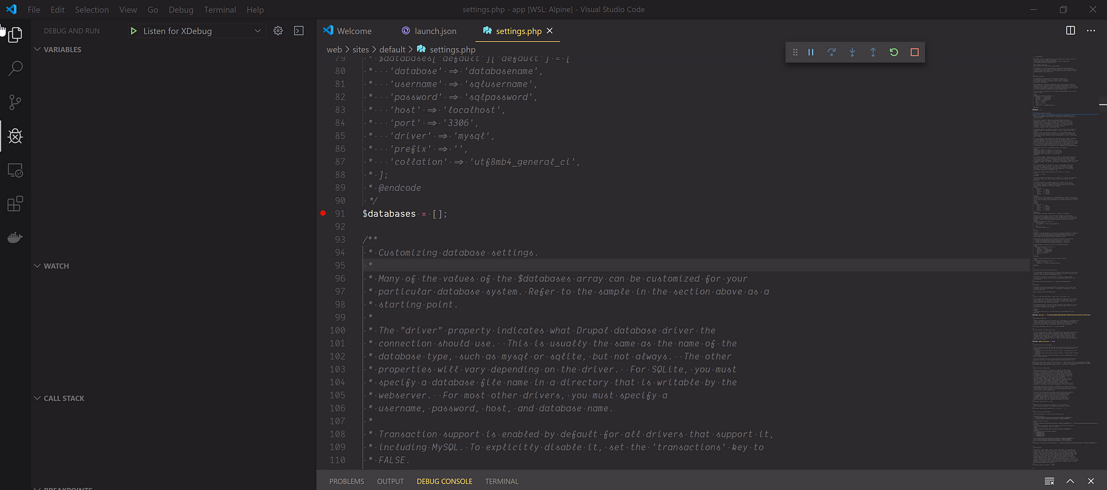This screenshot has width=1107, height=490.
Task: Open the Search view in the activity bar
Action: [x=15, y=68]
